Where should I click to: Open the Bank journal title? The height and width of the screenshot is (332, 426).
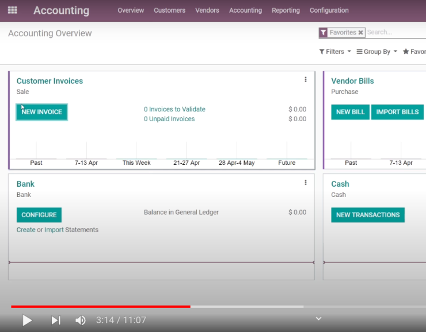tap(25, 184)
